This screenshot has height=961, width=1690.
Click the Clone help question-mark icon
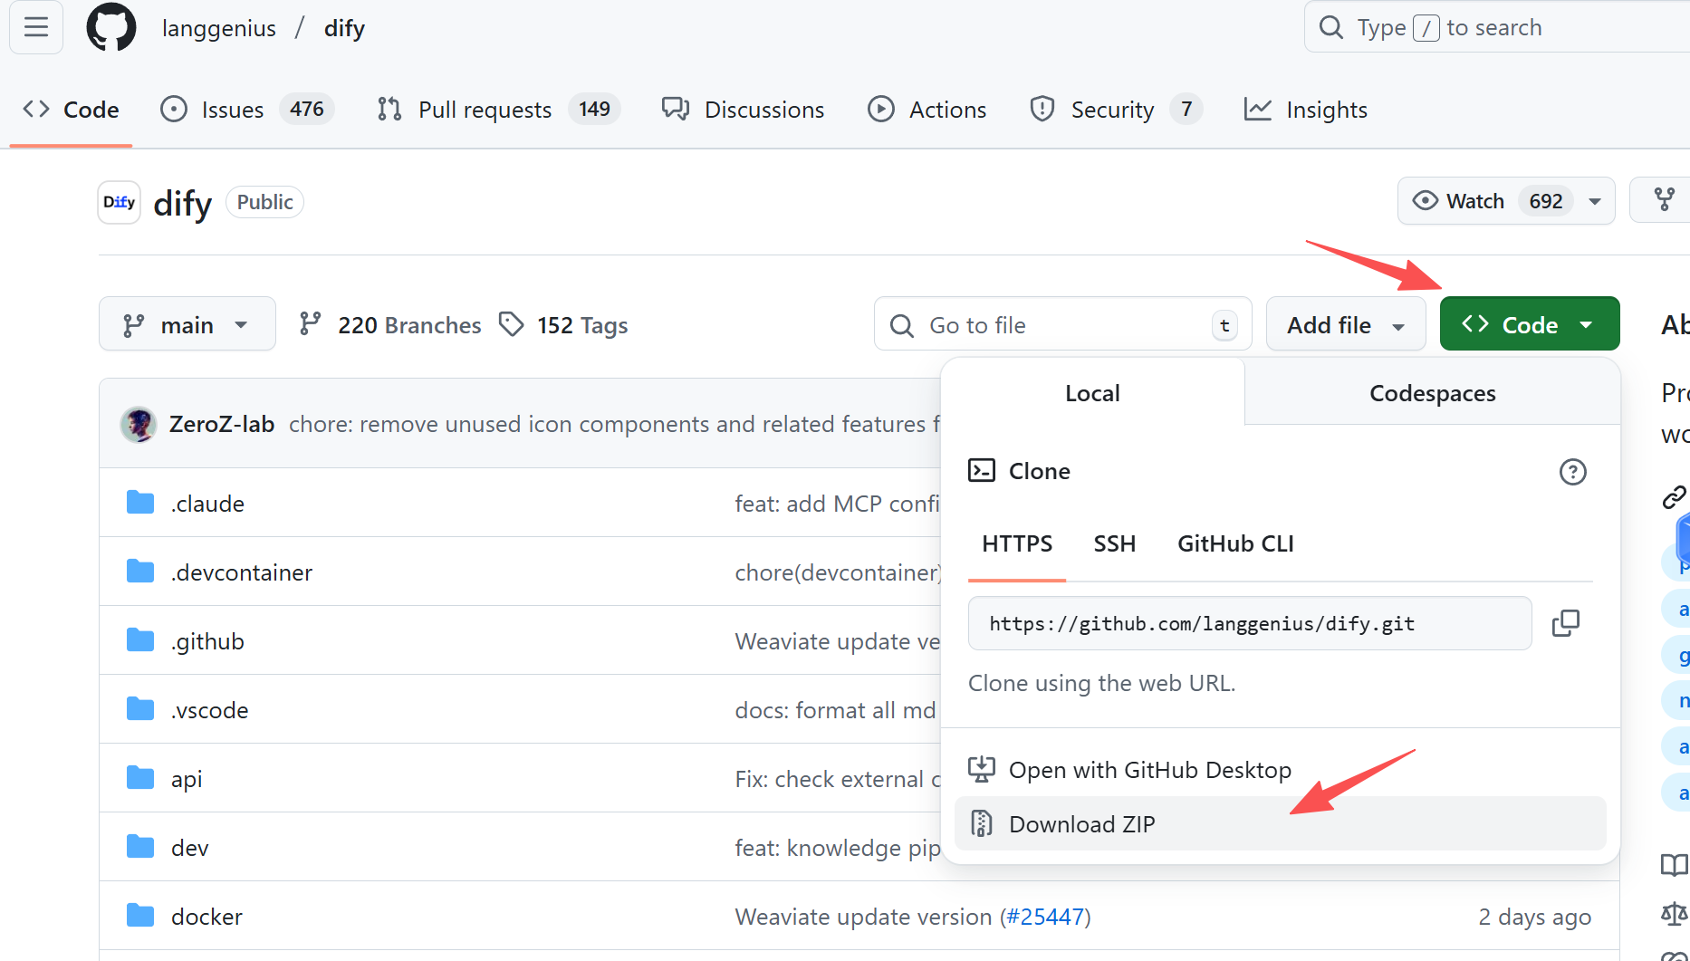pyautogui.click(x=1572, y=472)
